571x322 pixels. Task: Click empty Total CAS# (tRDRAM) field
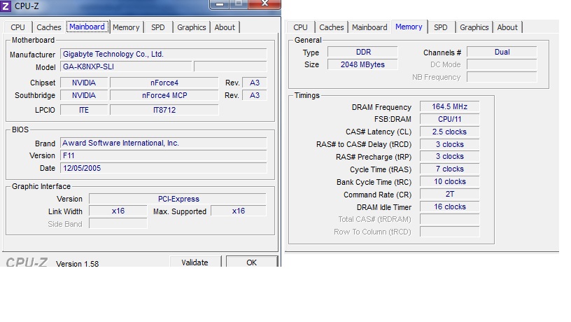point(450,219)
